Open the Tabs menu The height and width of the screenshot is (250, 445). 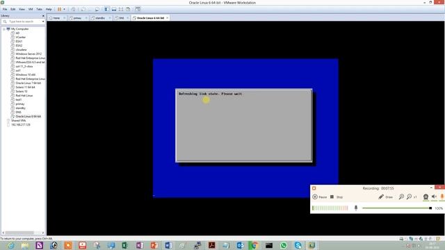[39, 9]
